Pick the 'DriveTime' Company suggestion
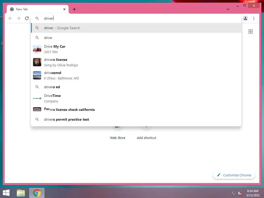Viewport: 264px width, 198px height. click(136, 98)
